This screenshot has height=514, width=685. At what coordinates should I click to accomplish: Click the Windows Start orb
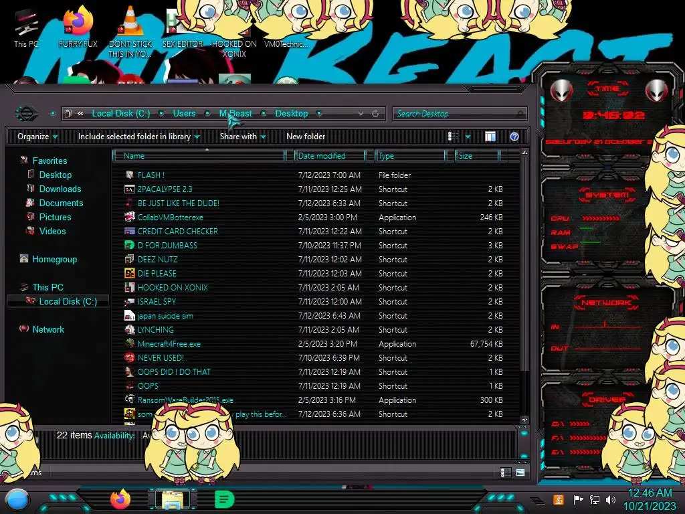pyautogui.click(x=17, y=499)
